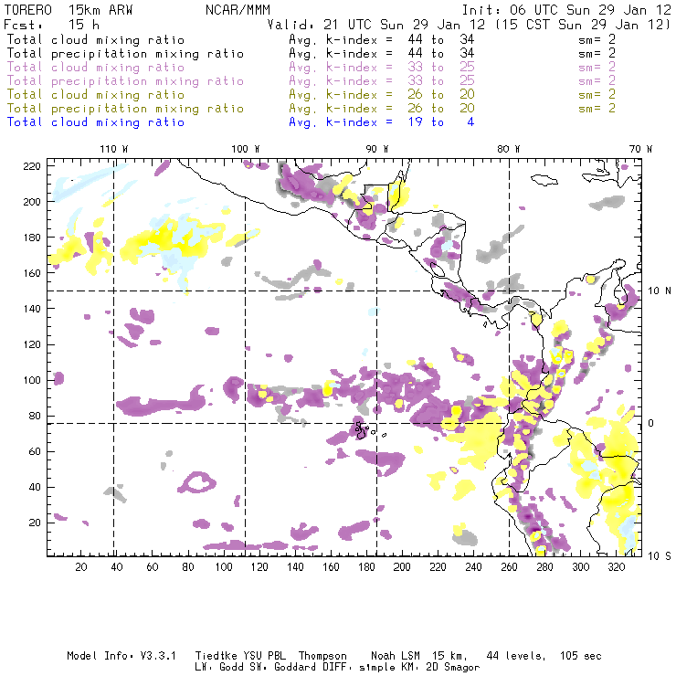Click the '44 levels,' footer text
Viewport: 676px width, 676px height.
[x=516, y=656]
